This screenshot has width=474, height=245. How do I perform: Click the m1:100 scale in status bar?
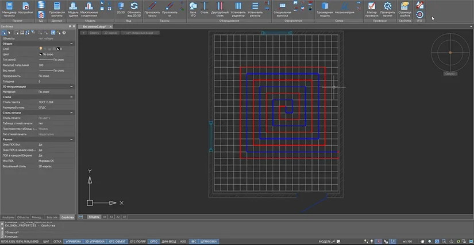409,242
